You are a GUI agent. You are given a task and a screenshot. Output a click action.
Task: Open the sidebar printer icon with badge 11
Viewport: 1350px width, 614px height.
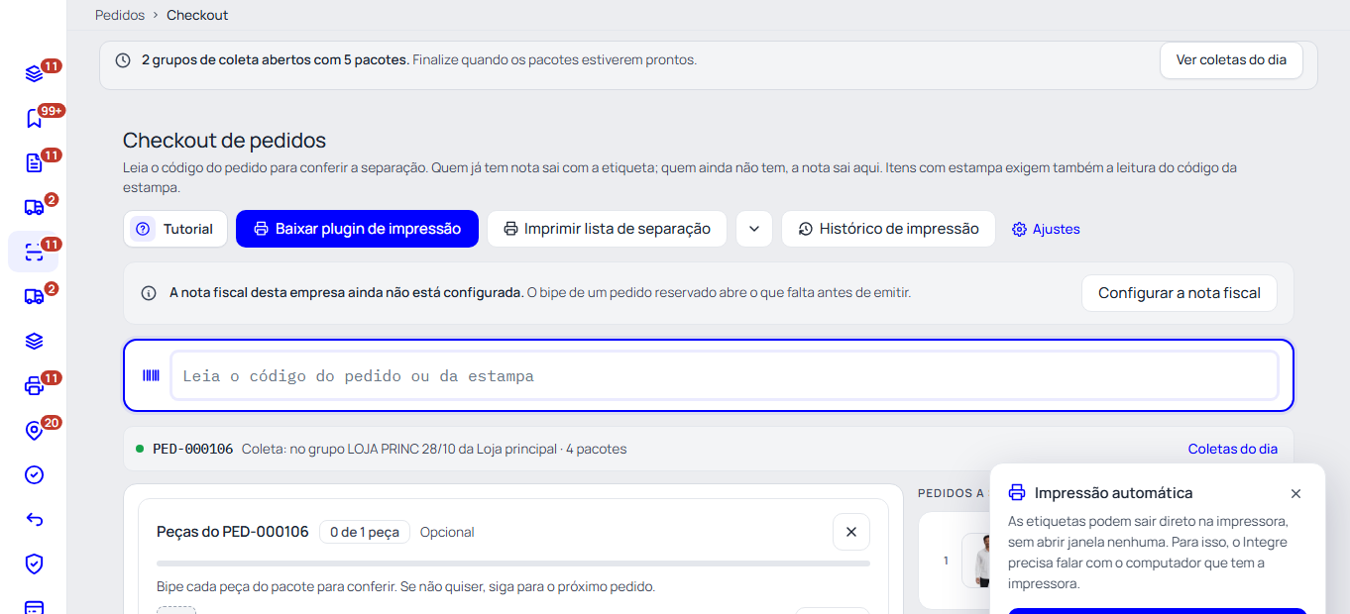point(34,385)
